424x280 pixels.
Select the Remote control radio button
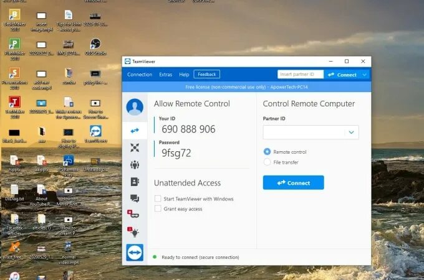click(x=267, y=152)
